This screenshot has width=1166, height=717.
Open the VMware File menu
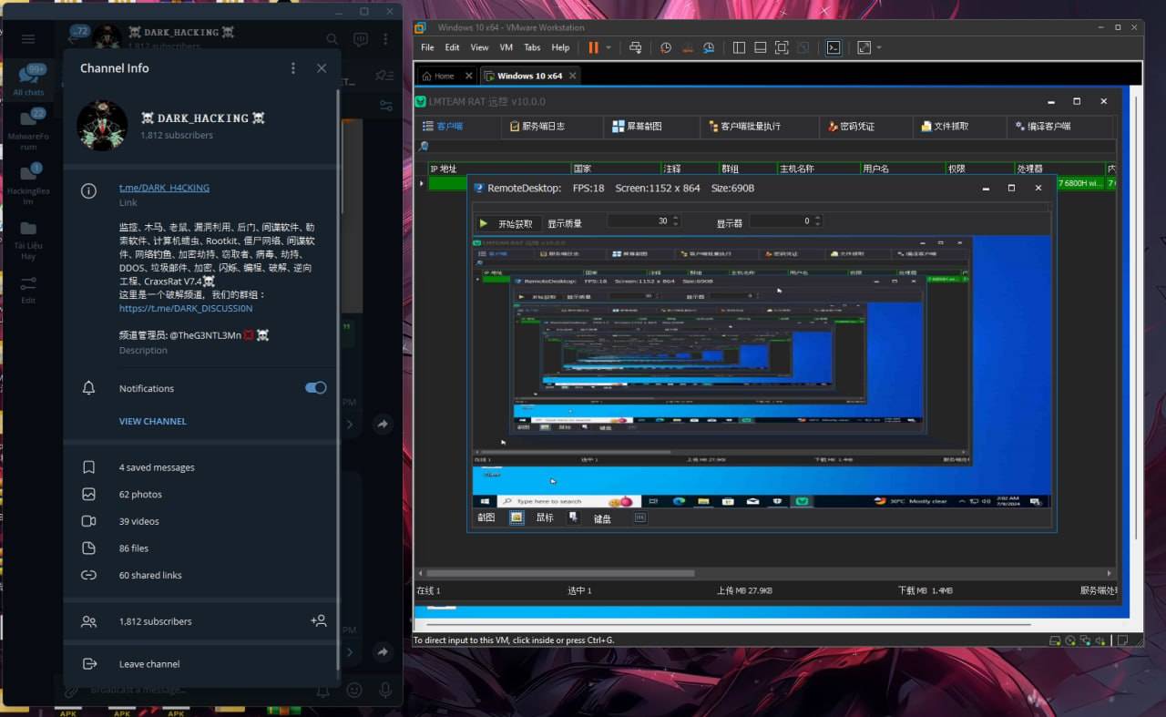coord(427,47)
